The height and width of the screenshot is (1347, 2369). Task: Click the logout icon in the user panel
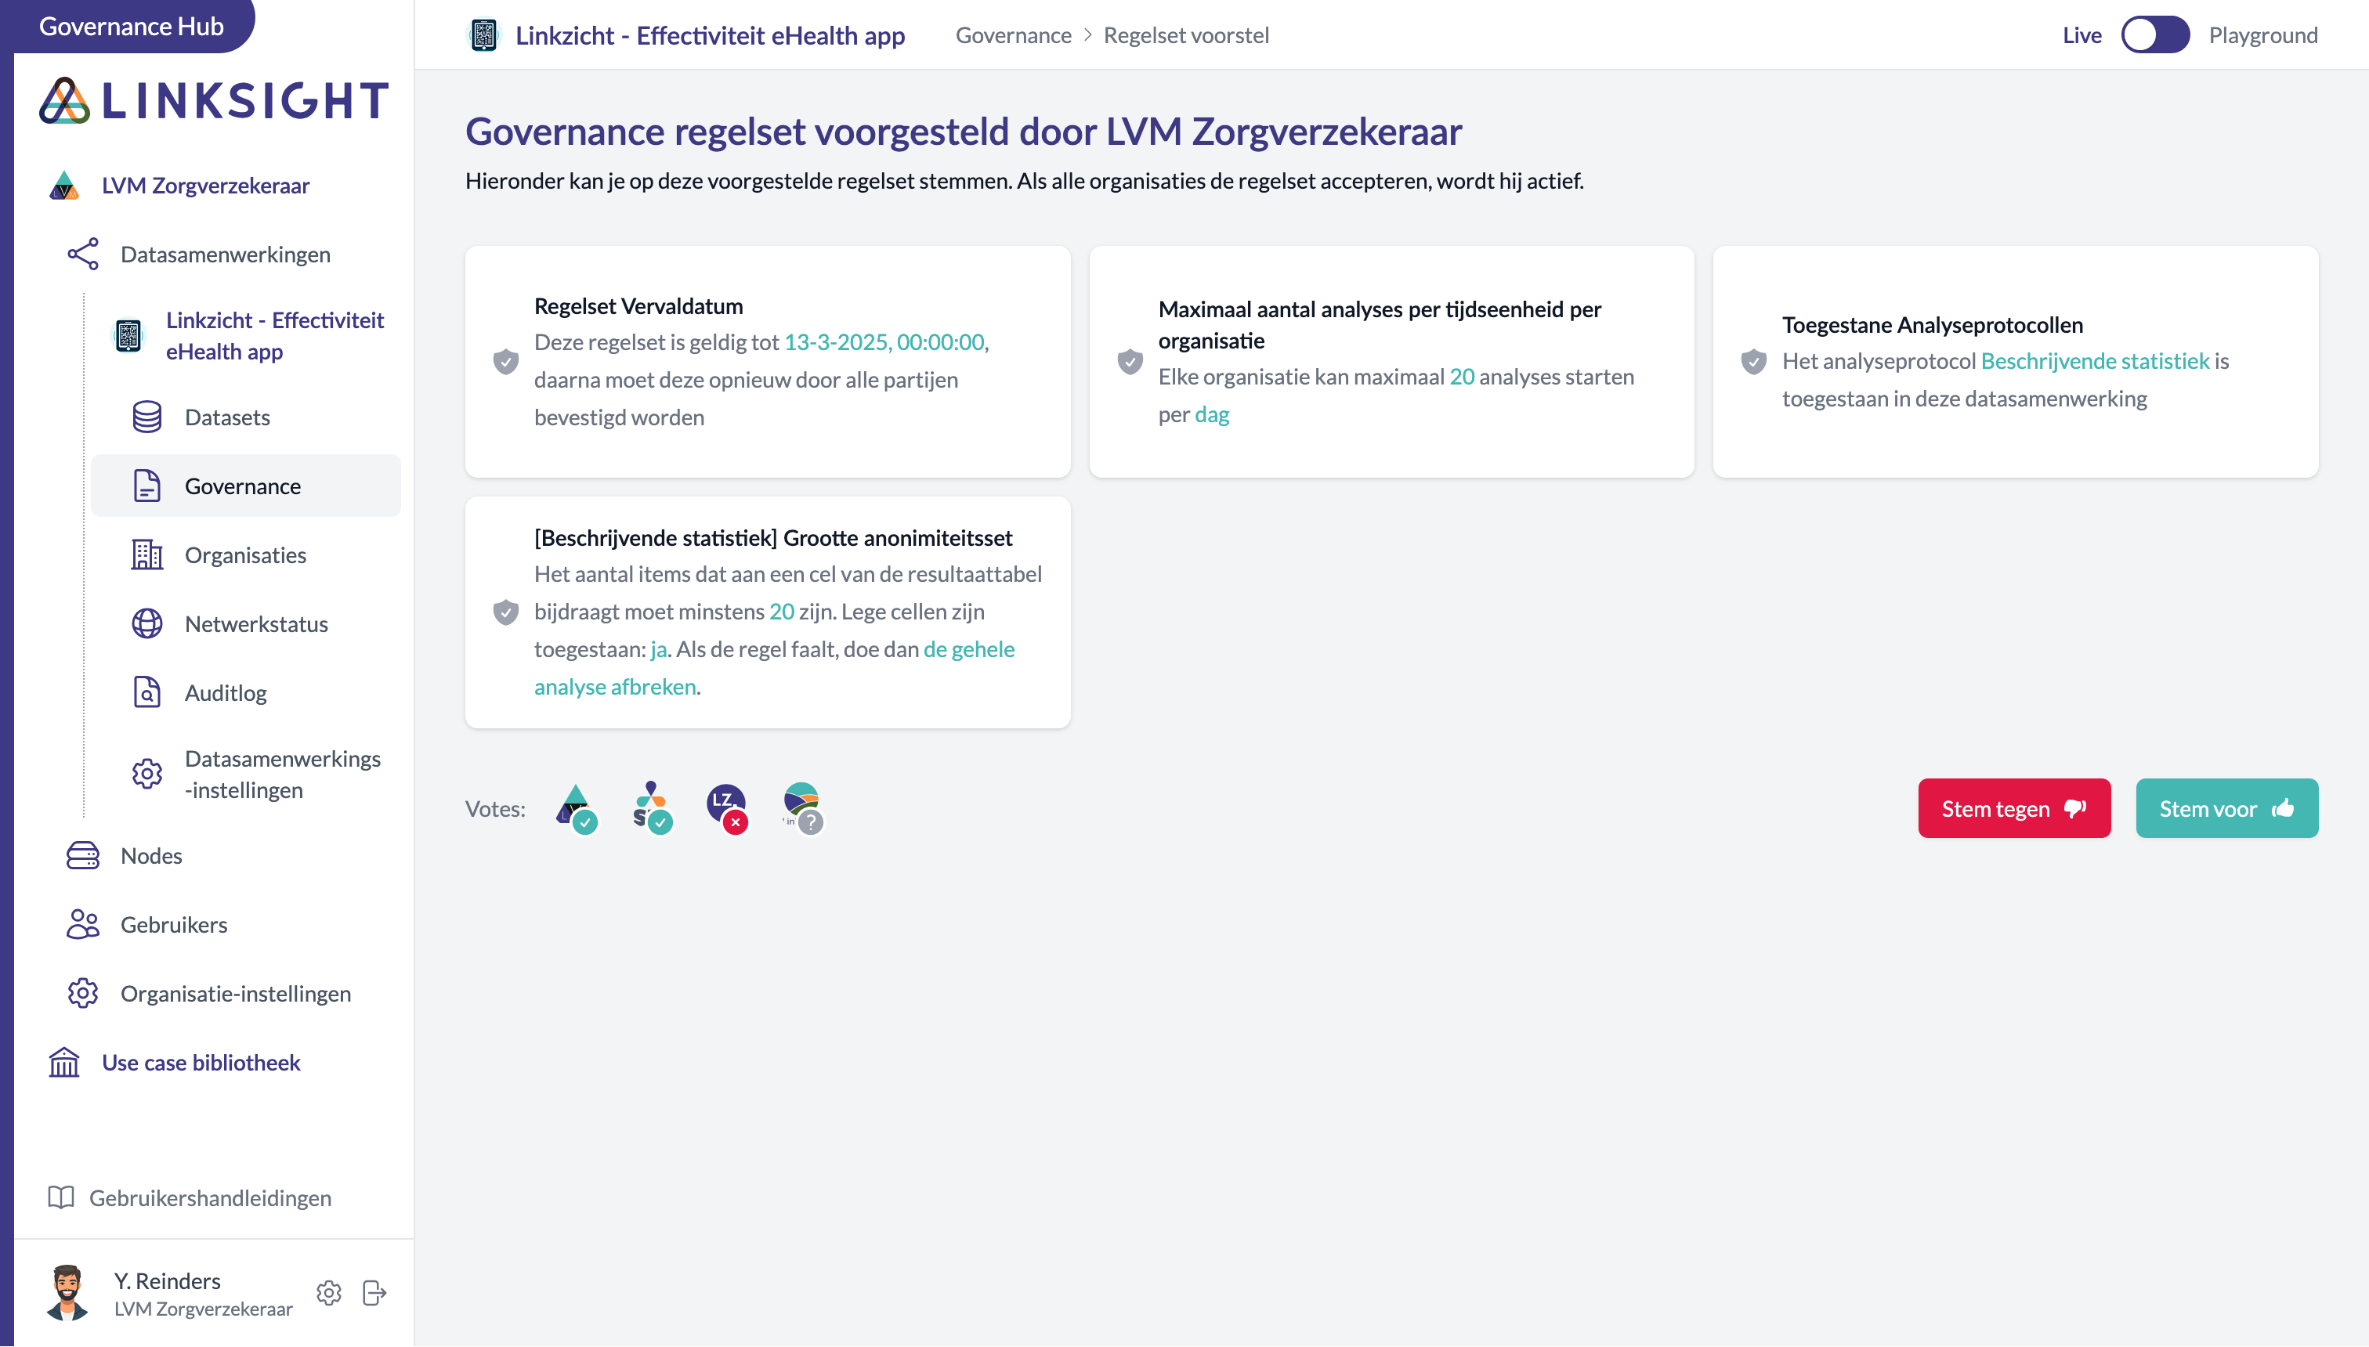click(x=374, y=1292)
